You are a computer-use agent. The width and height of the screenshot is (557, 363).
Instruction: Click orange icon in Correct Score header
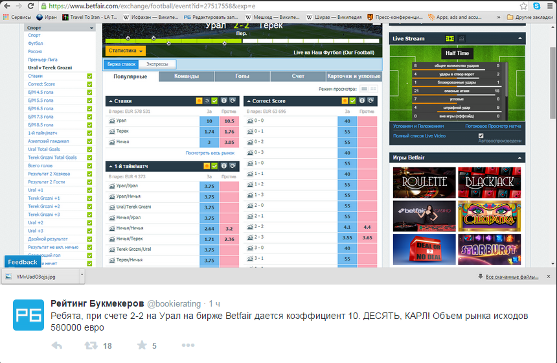[x=345, y=101]
